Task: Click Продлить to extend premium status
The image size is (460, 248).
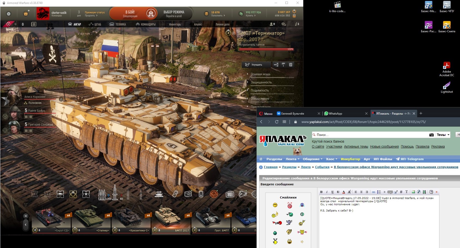Action: point(91,16)
